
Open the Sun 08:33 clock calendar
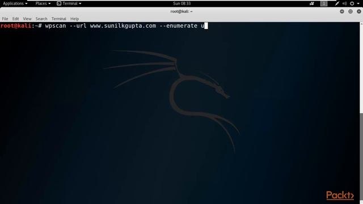coord(181,3)
